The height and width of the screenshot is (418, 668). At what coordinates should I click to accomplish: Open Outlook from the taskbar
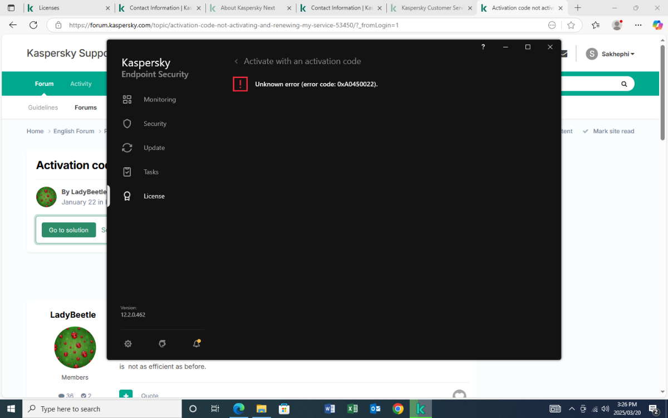[x=375, y=409]
